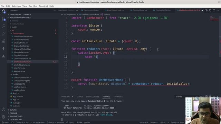Click errors and warnings count in status bar
The height and width of the screenshot is (124, 221).
coord(70,123)
